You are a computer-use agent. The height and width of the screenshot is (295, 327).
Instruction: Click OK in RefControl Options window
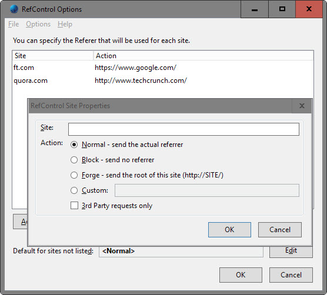[x=241, y=275]
